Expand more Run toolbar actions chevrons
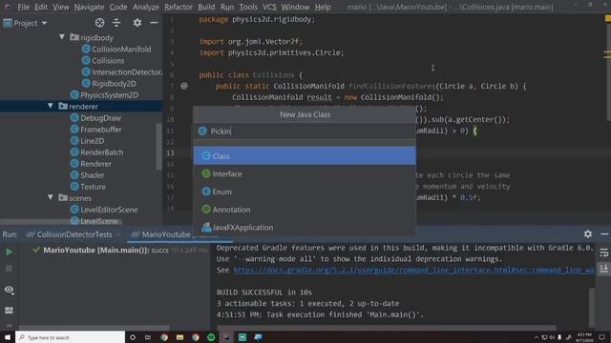The height and width of the screenshot is (343, 611). (9, 326)
